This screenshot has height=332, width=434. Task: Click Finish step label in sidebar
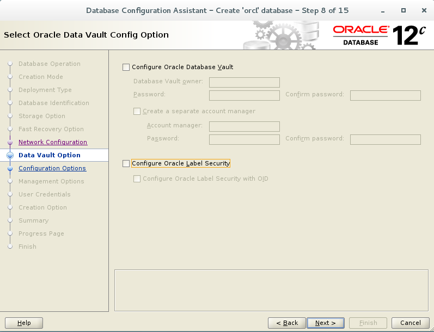[x=27, y=247]
